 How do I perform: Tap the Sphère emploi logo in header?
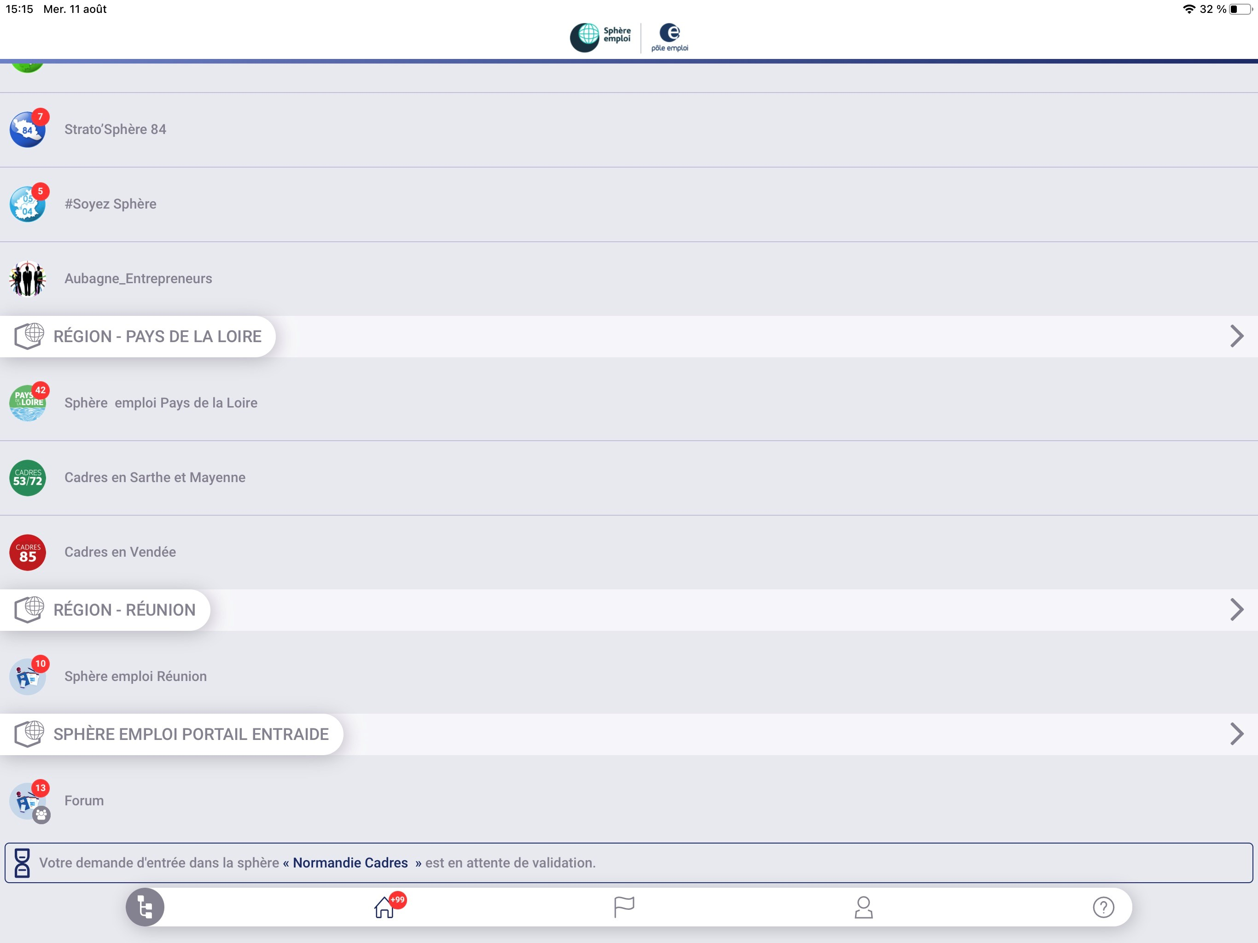600,37
